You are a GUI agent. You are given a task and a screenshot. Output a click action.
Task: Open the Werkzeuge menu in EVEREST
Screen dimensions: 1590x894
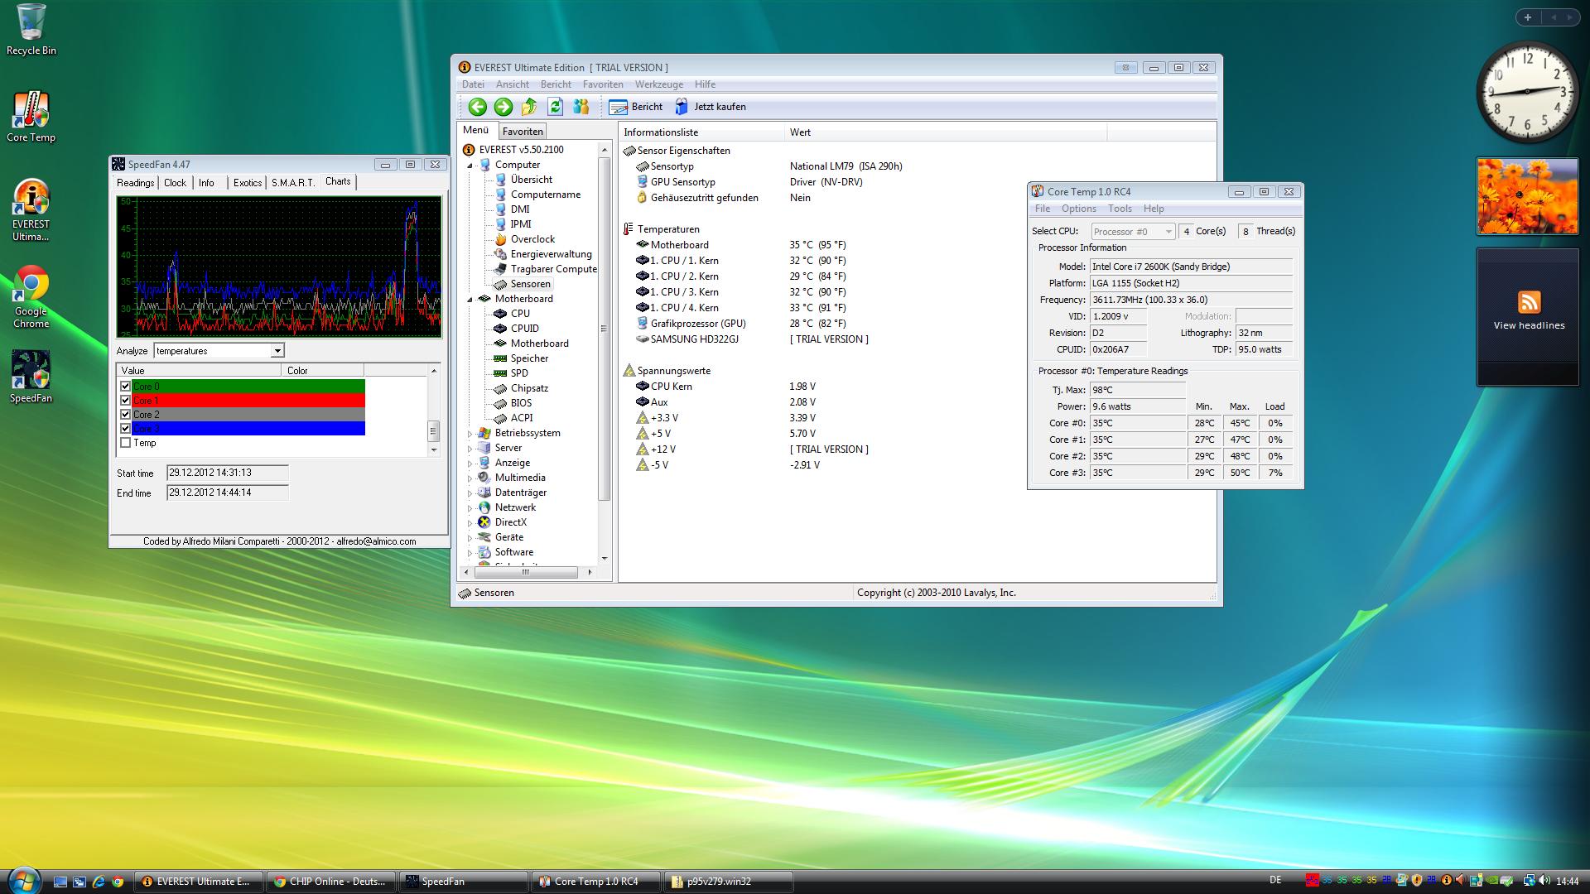click(x=658, y=84)
